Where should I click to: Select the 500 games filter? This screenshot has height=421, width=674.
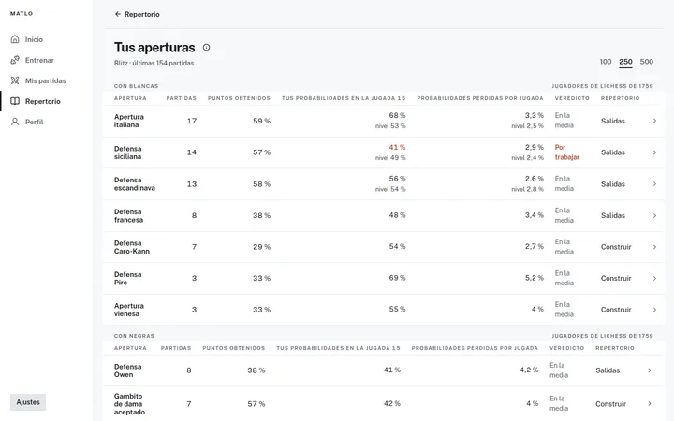(647, 62)
